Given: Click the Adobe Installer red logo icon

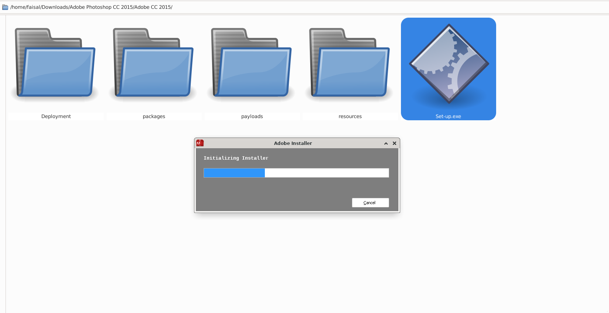Looking at the screenshot, I should pos(200,143).
